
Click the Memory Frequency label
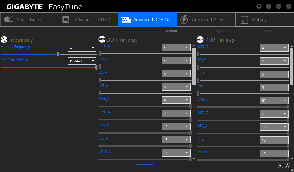click(15, 47)
